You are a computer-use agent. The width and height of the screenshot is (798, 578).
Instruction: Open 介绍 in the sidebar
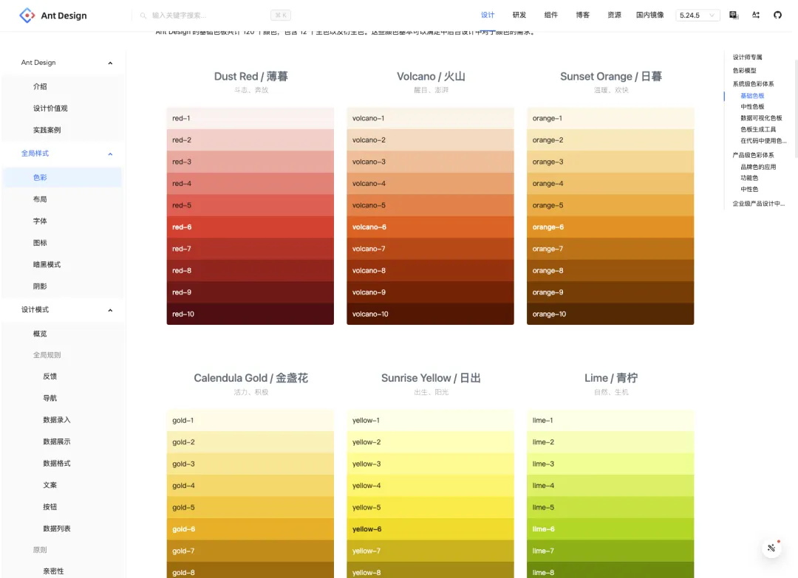point(62,86)
